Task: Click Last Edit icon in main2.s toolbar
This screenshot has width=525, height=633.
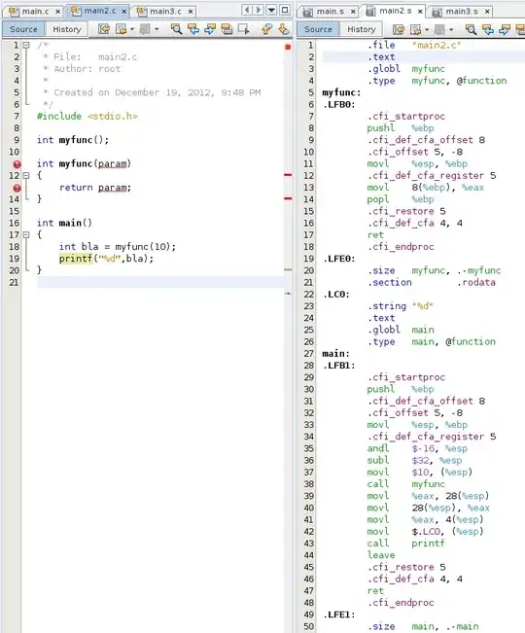Action: pyautogui.click(x=399, y=29)
